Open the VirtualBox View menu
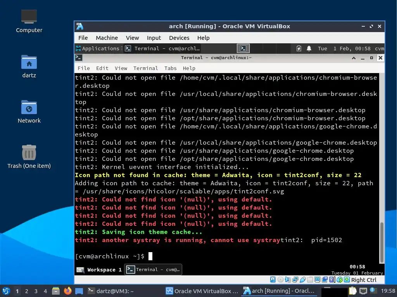397x297 pixels. click(x=133, y=38)
